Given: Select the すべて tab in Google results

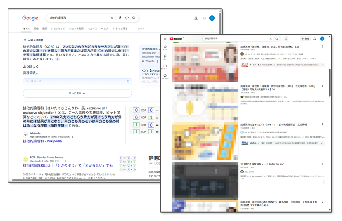Looking at the screenshot, I should coord(27,29).
